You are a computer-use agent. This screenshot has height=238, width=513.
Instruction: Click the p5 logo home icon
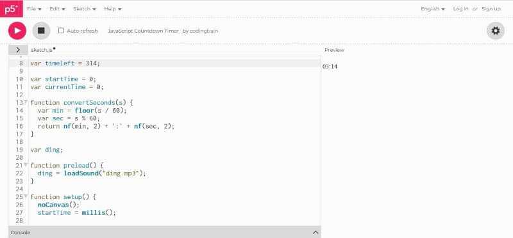click(x=12, y=9)
